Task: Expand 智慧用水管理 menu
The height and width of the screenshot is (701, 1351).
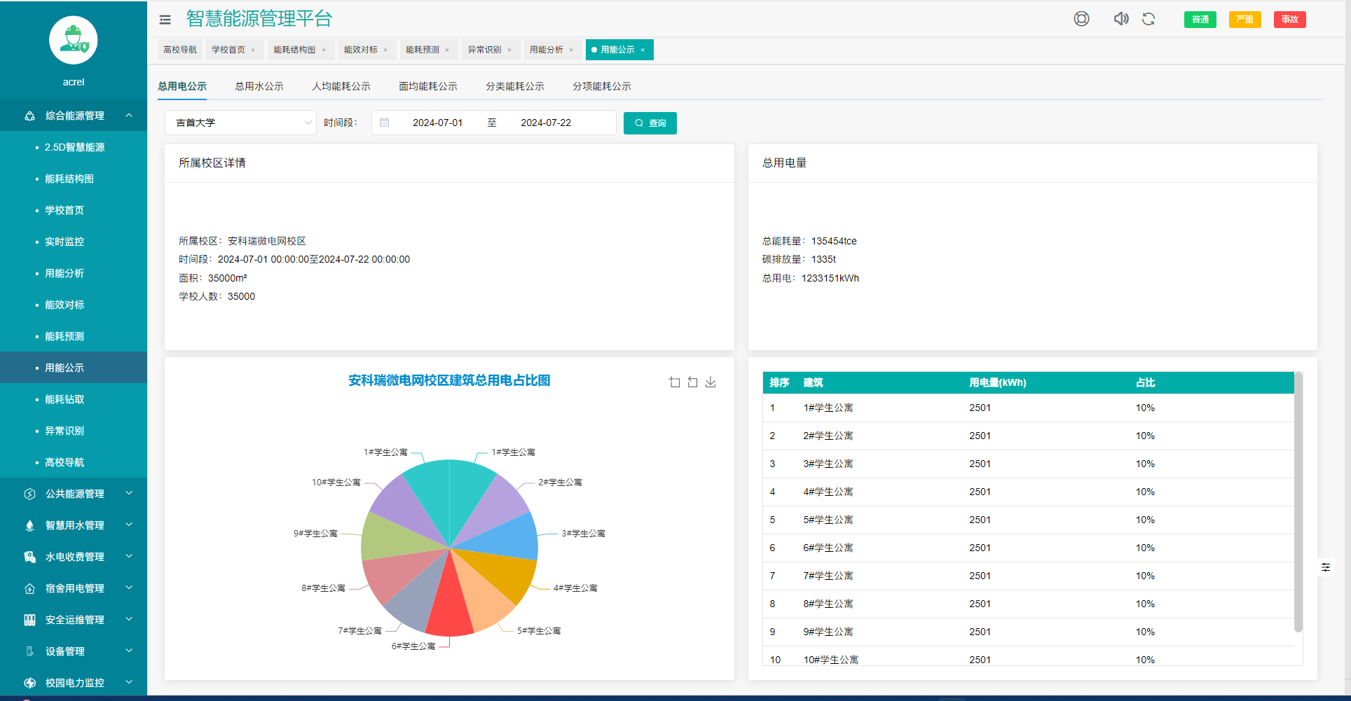Action: [x=74, y=525]
